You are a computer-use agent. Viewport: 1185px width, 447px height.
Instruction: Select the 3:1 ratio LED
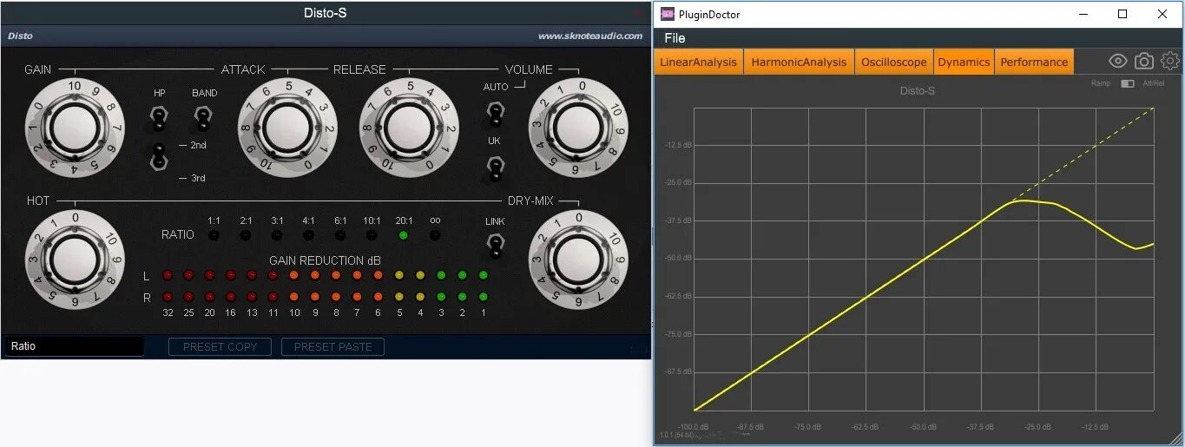click(277, 234)
